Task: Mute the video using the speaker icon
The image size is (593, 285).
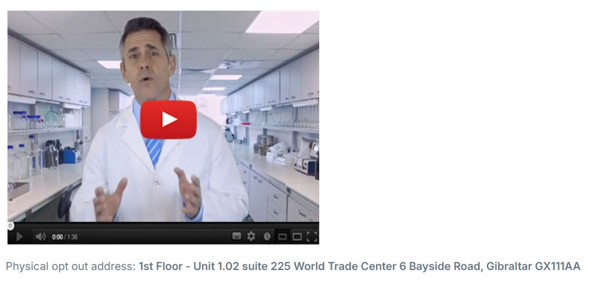Action: click(40, 237)
